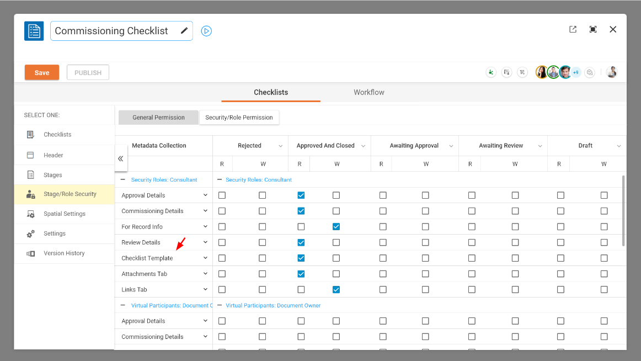The height and width of the screenshot is (361, 641).
Task: Check Consultant Approval Details Rejected read box
Action: point(222,195)
